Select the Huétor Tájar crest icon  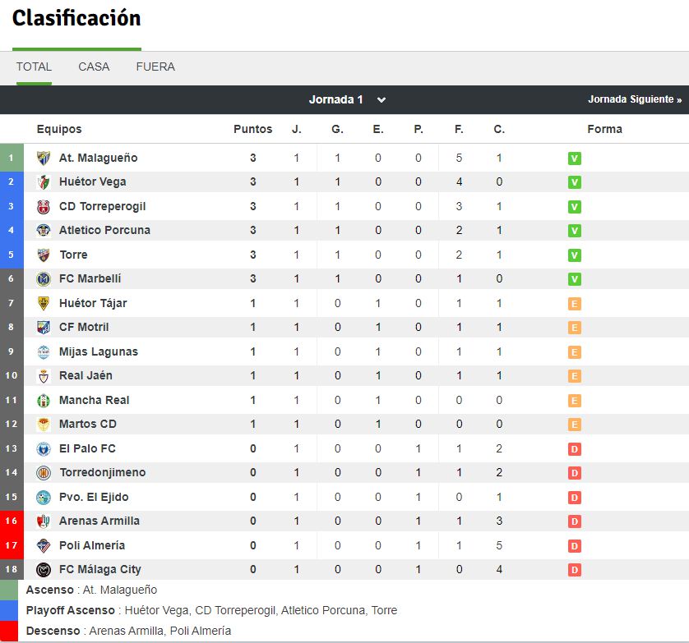[44, 303]
